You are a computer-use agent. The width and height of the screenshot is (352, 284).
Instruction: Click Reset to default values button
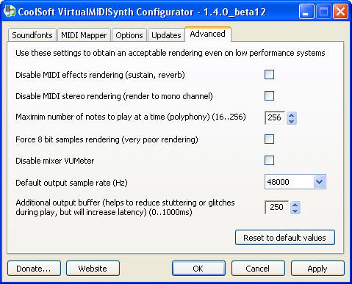click(x=285, y=238)
